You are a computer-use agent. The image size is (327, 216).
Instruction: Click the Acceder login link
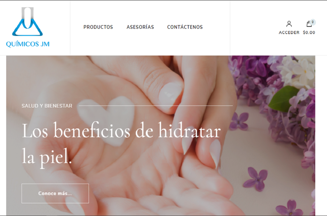click(x=289, y=33)
